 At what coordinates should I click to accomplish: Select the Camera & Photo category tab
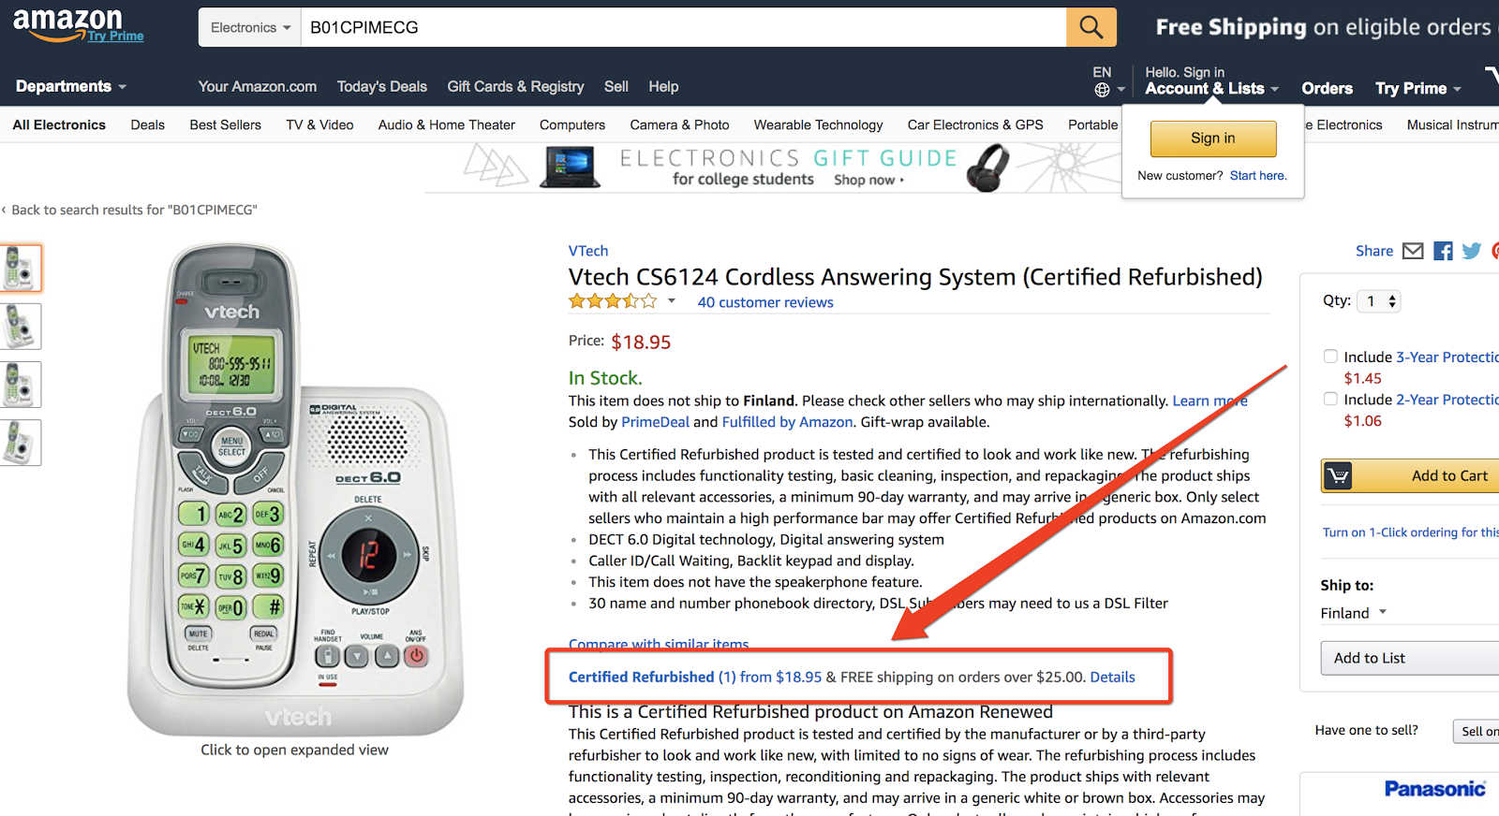pos(679,124)
